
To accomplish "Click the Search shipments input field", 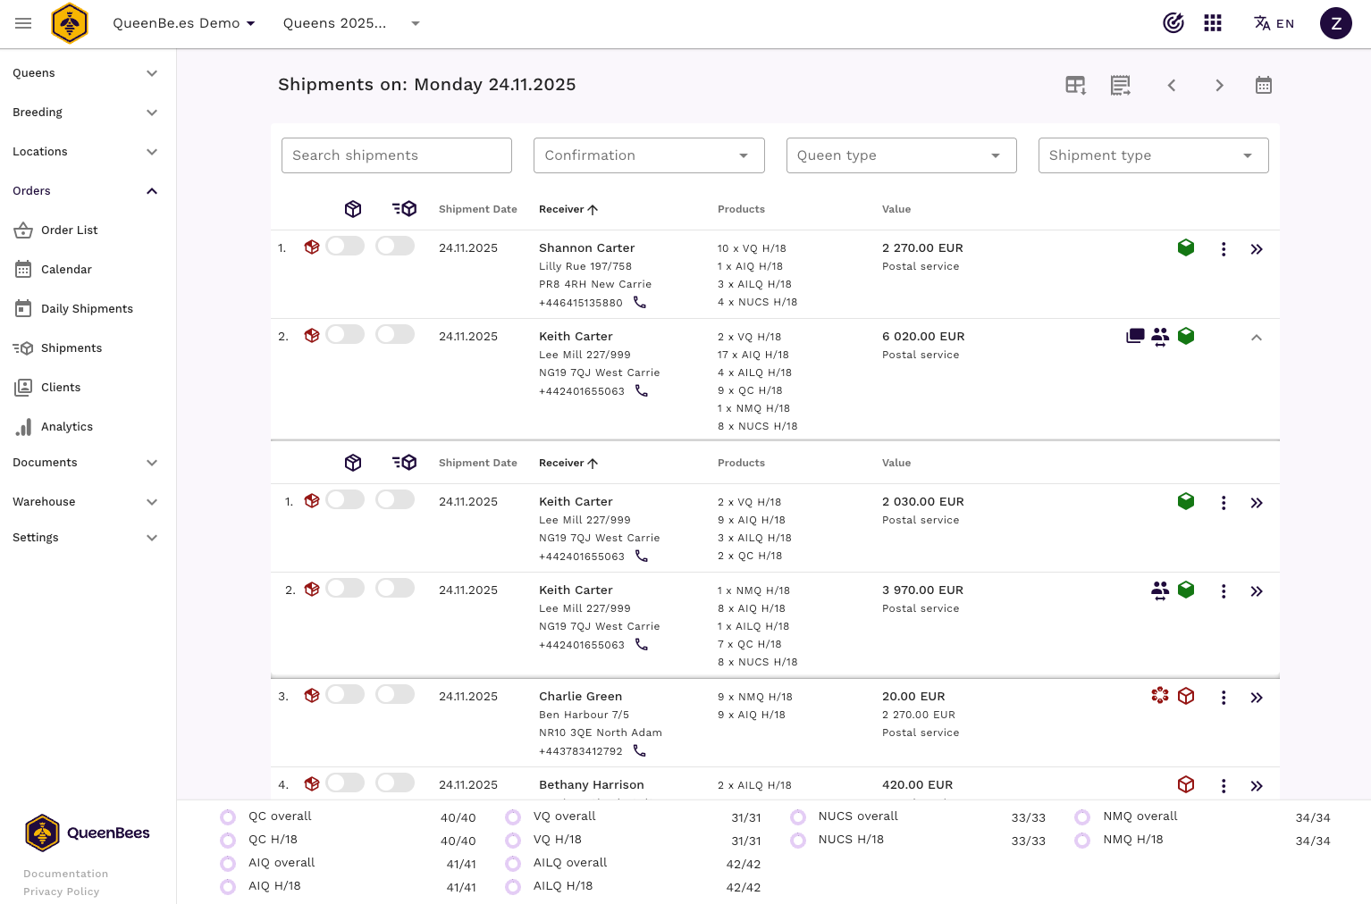I will 396,155.
